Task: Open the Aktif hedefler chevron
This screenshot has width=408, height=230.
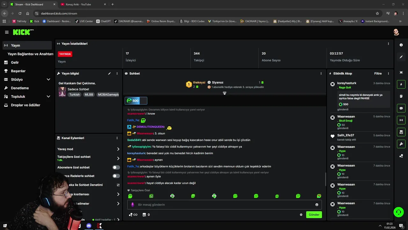Action: pos(118,220)
